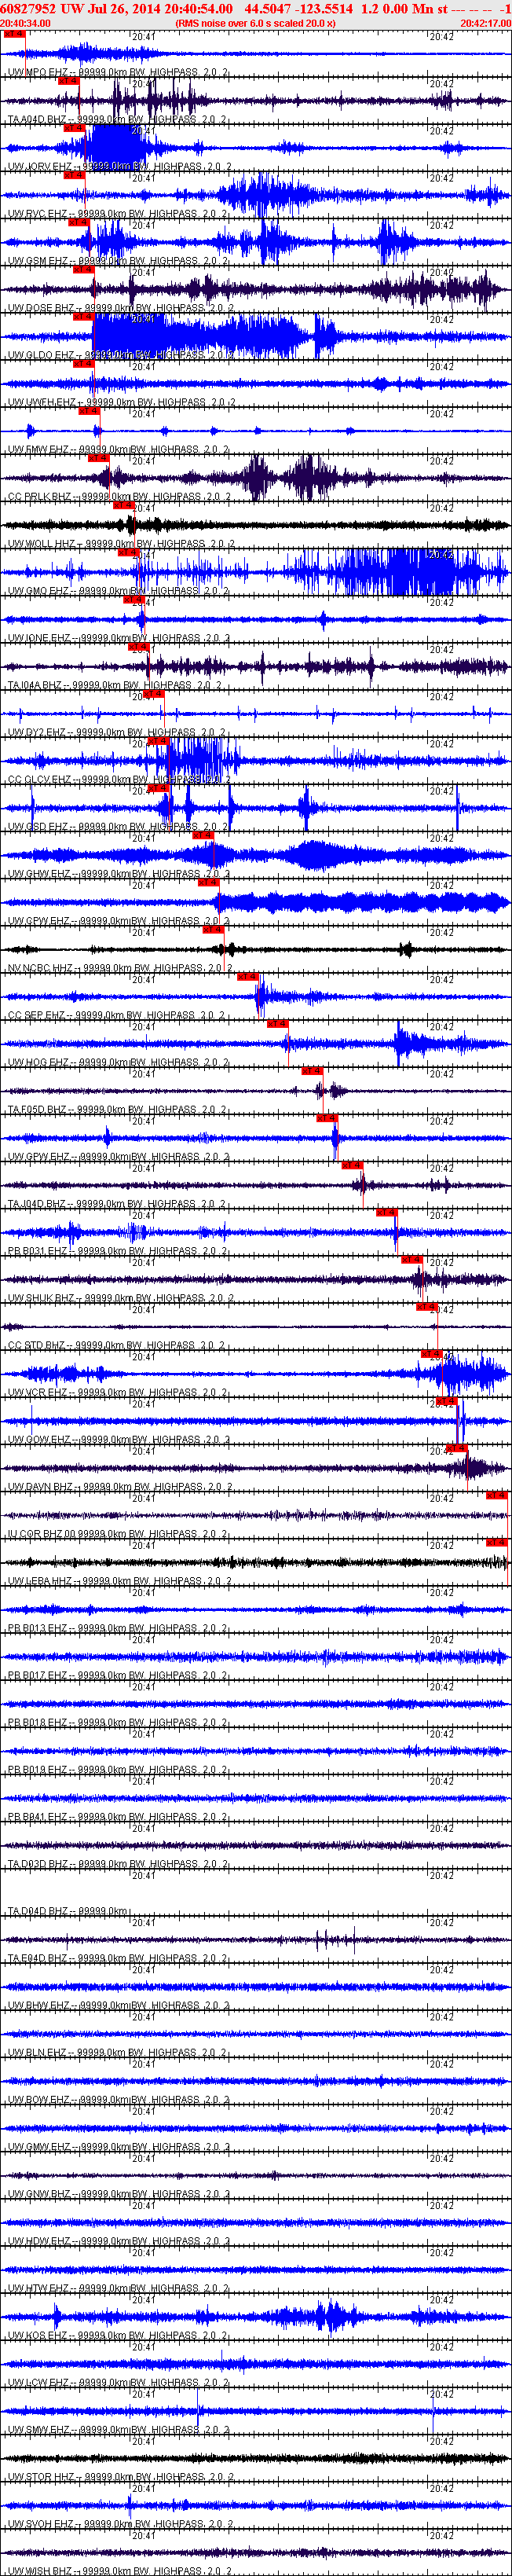Click the red pick flag on TA.J04D trace

352,1165
